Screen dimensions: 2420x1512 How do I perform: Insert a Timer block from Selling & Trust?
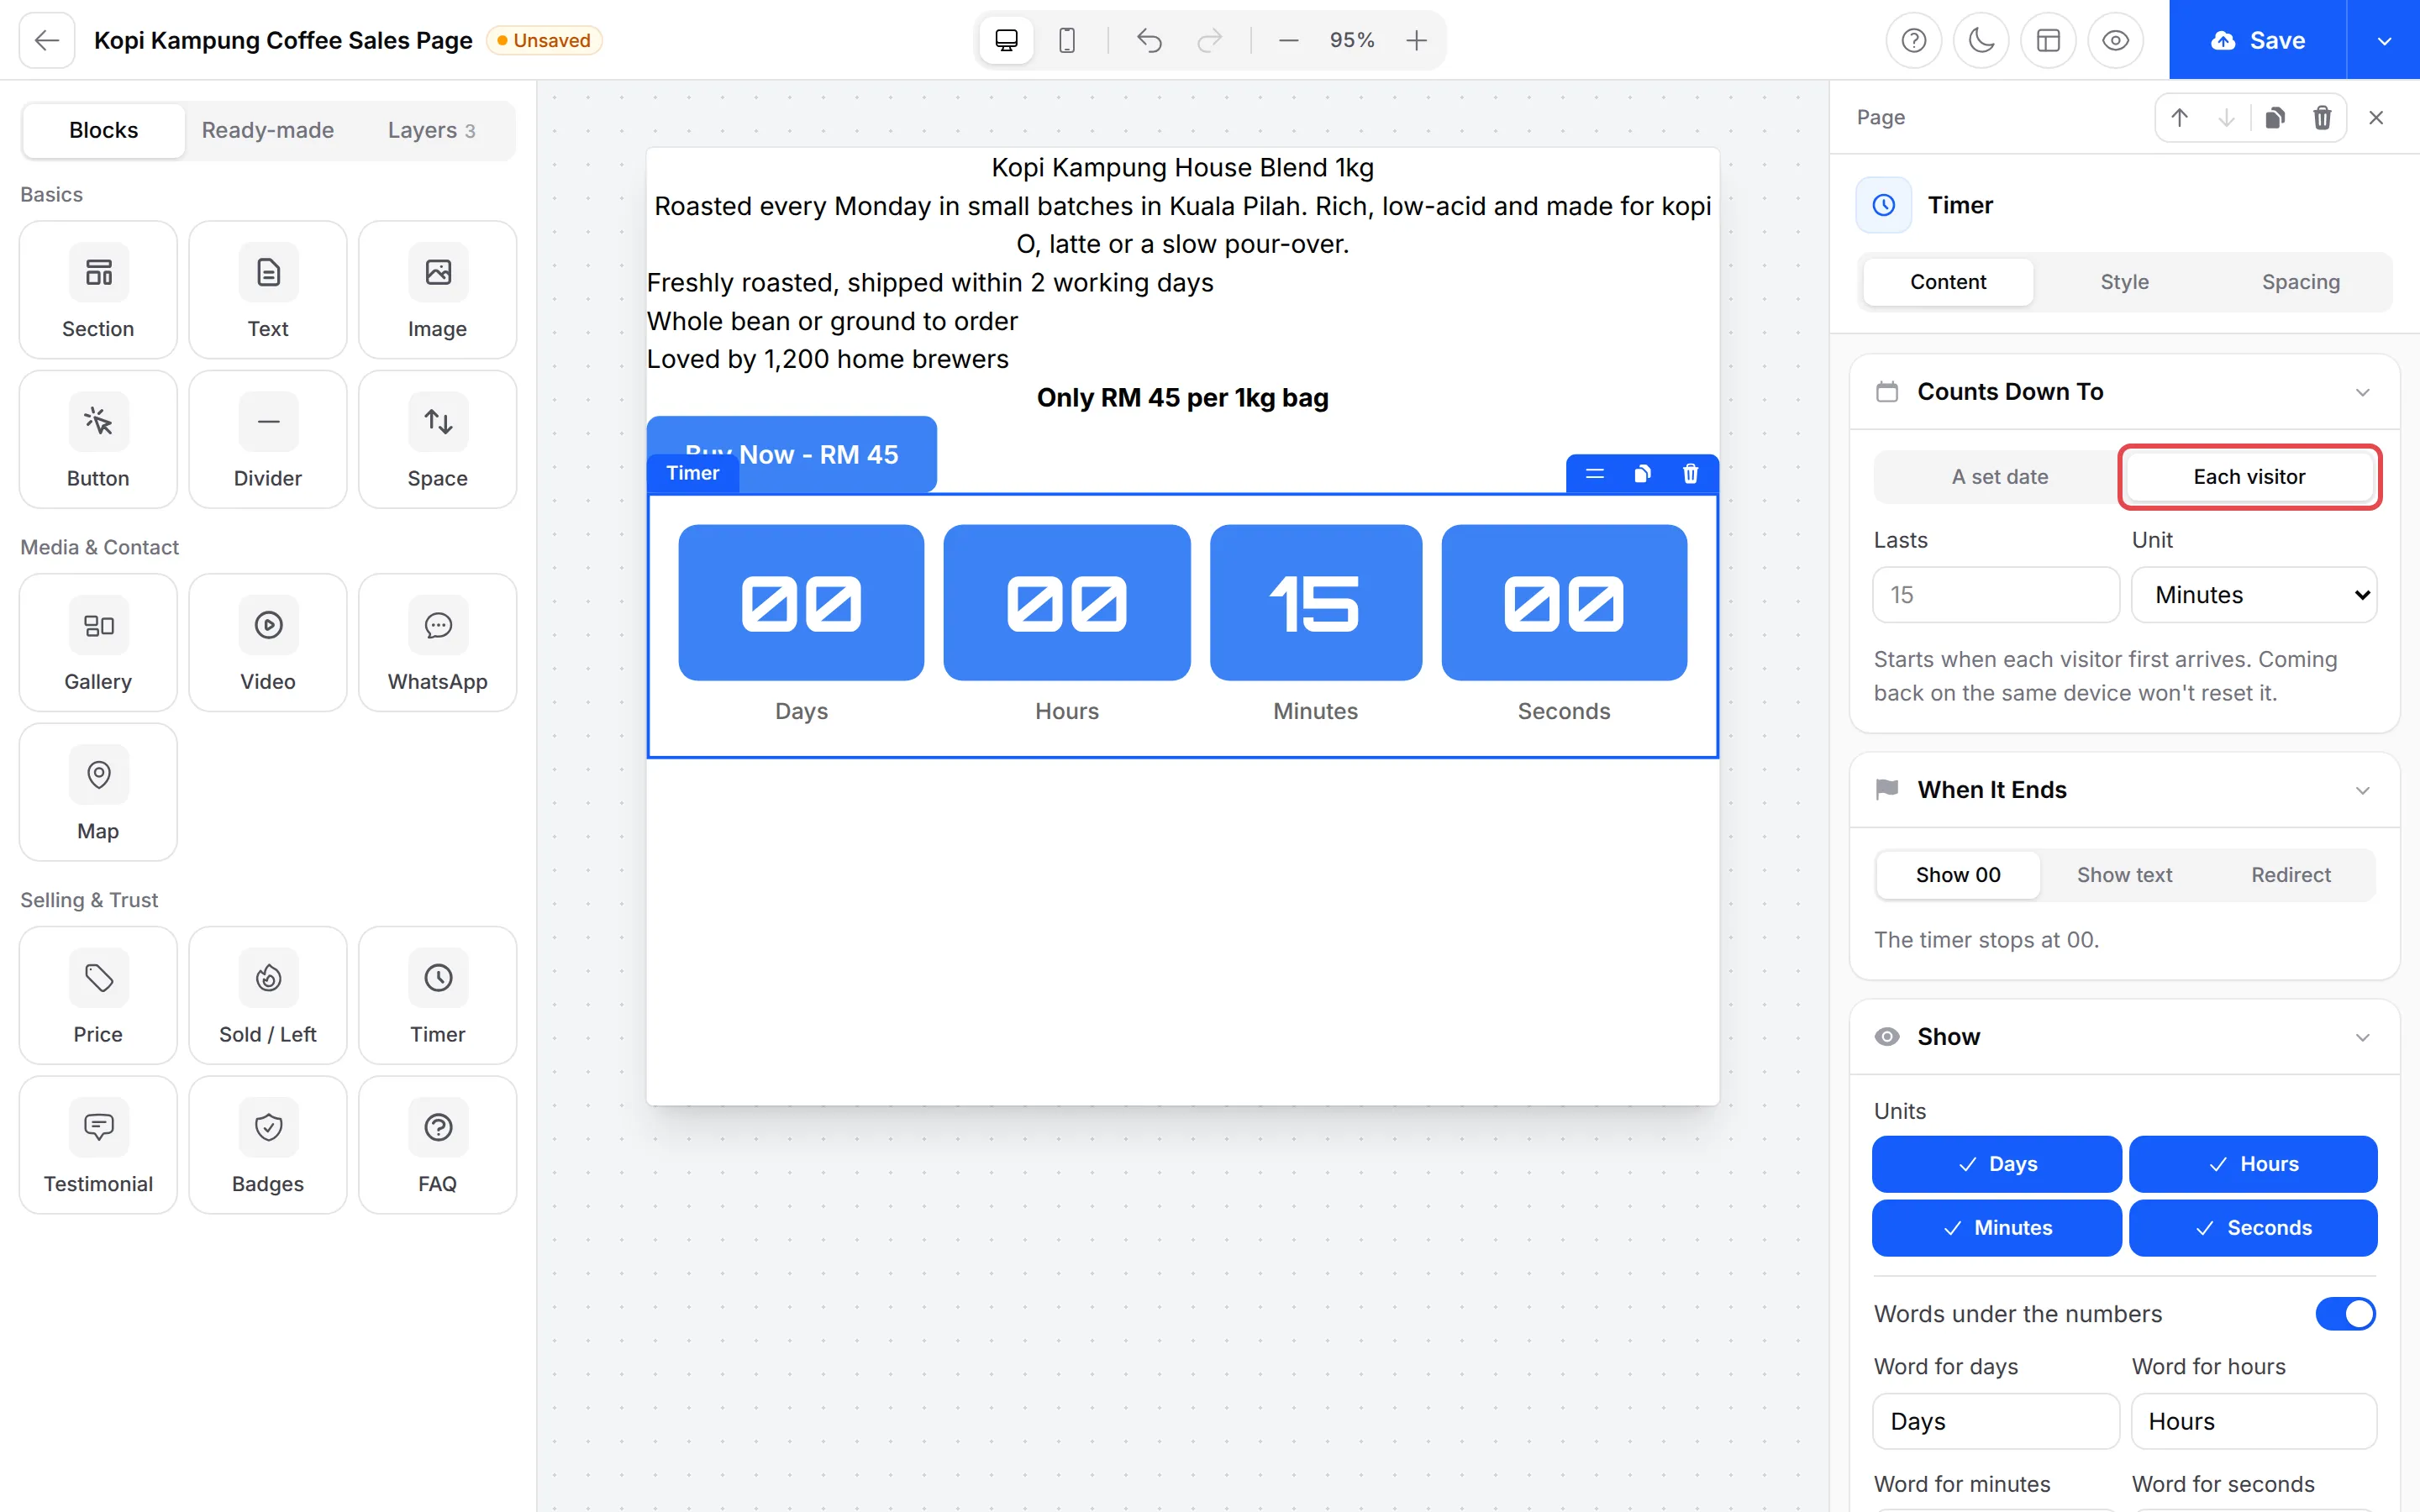point(437,996)
